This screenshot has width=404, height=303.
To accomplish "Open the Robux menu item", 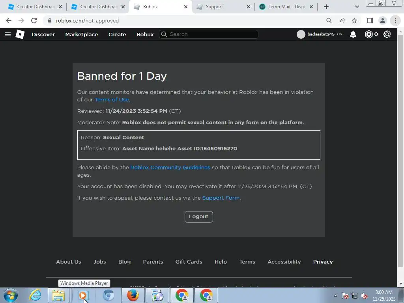I will [145, 35].
